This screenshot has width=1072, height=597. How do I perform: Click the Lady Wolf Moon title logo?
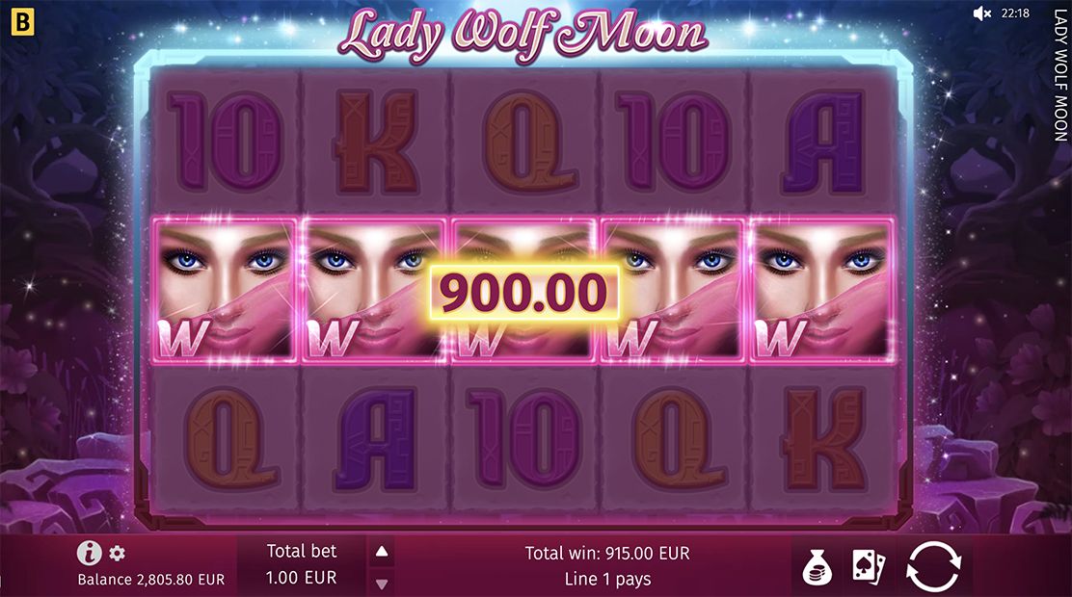pos(523,33)
